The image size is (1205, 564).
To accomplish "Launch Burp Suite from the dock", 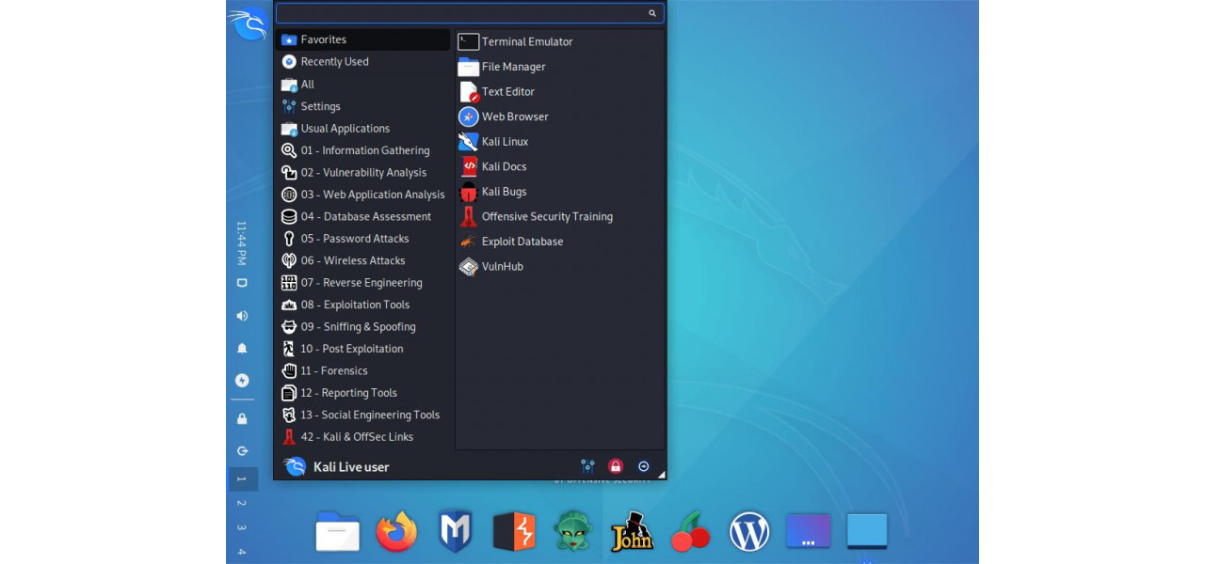I will tap(514, 532).
